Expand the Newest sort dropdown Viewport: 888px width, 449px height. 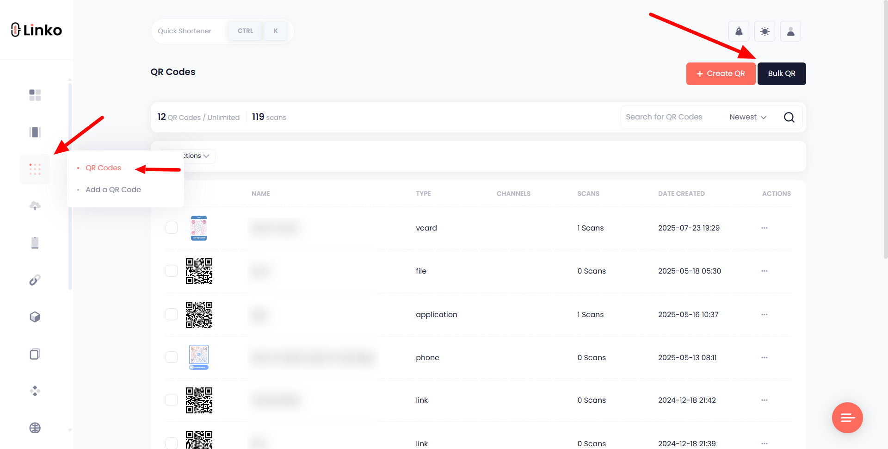(x=748, y=117)
